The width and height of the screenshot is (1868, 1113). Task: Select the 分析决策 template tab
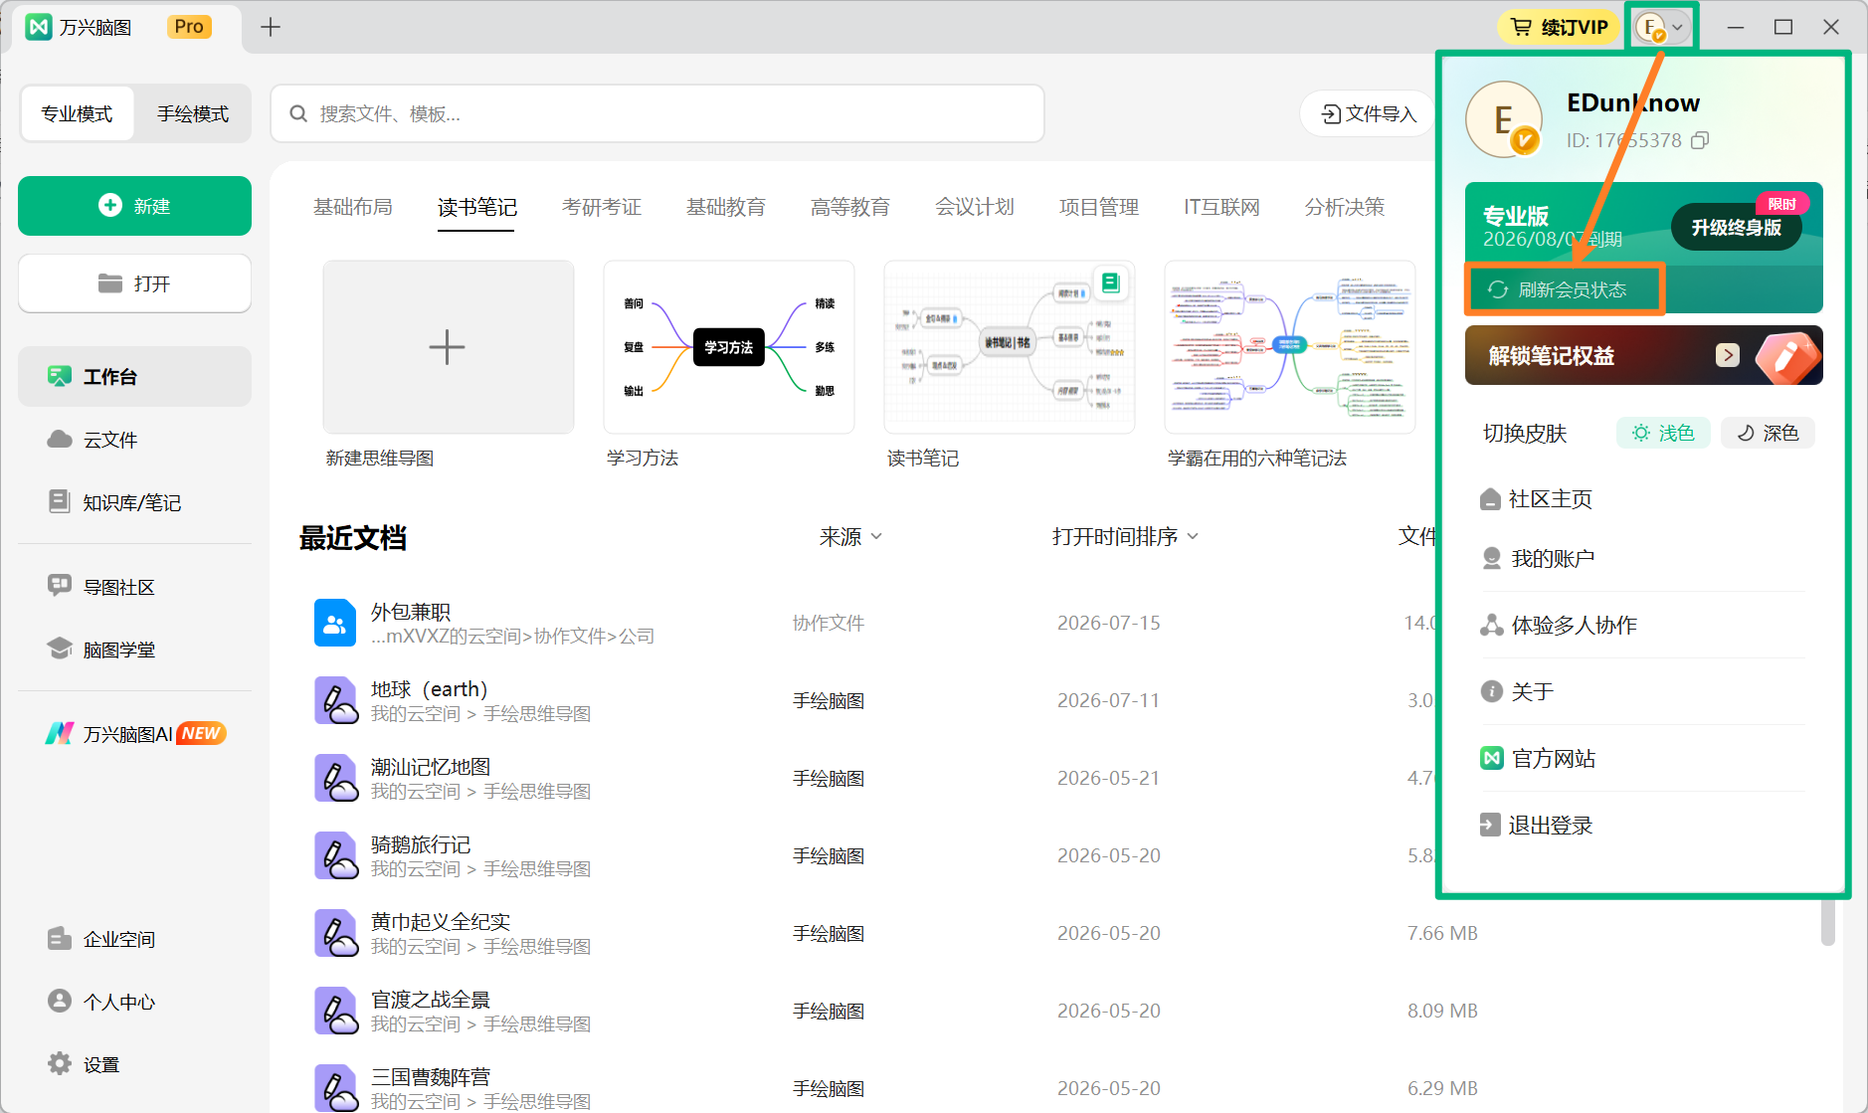click(1345, 207)
